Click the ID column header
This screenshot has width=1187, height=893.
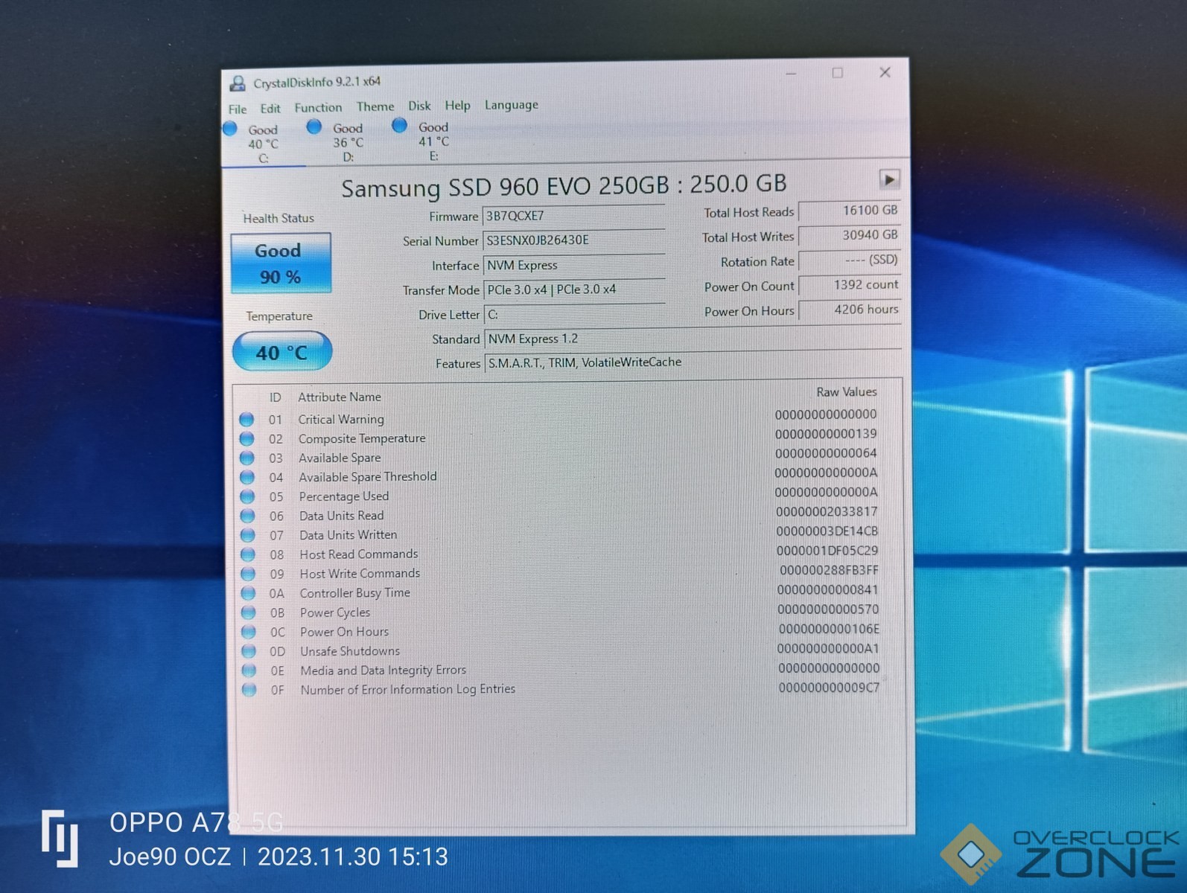(x=275, y=397)
